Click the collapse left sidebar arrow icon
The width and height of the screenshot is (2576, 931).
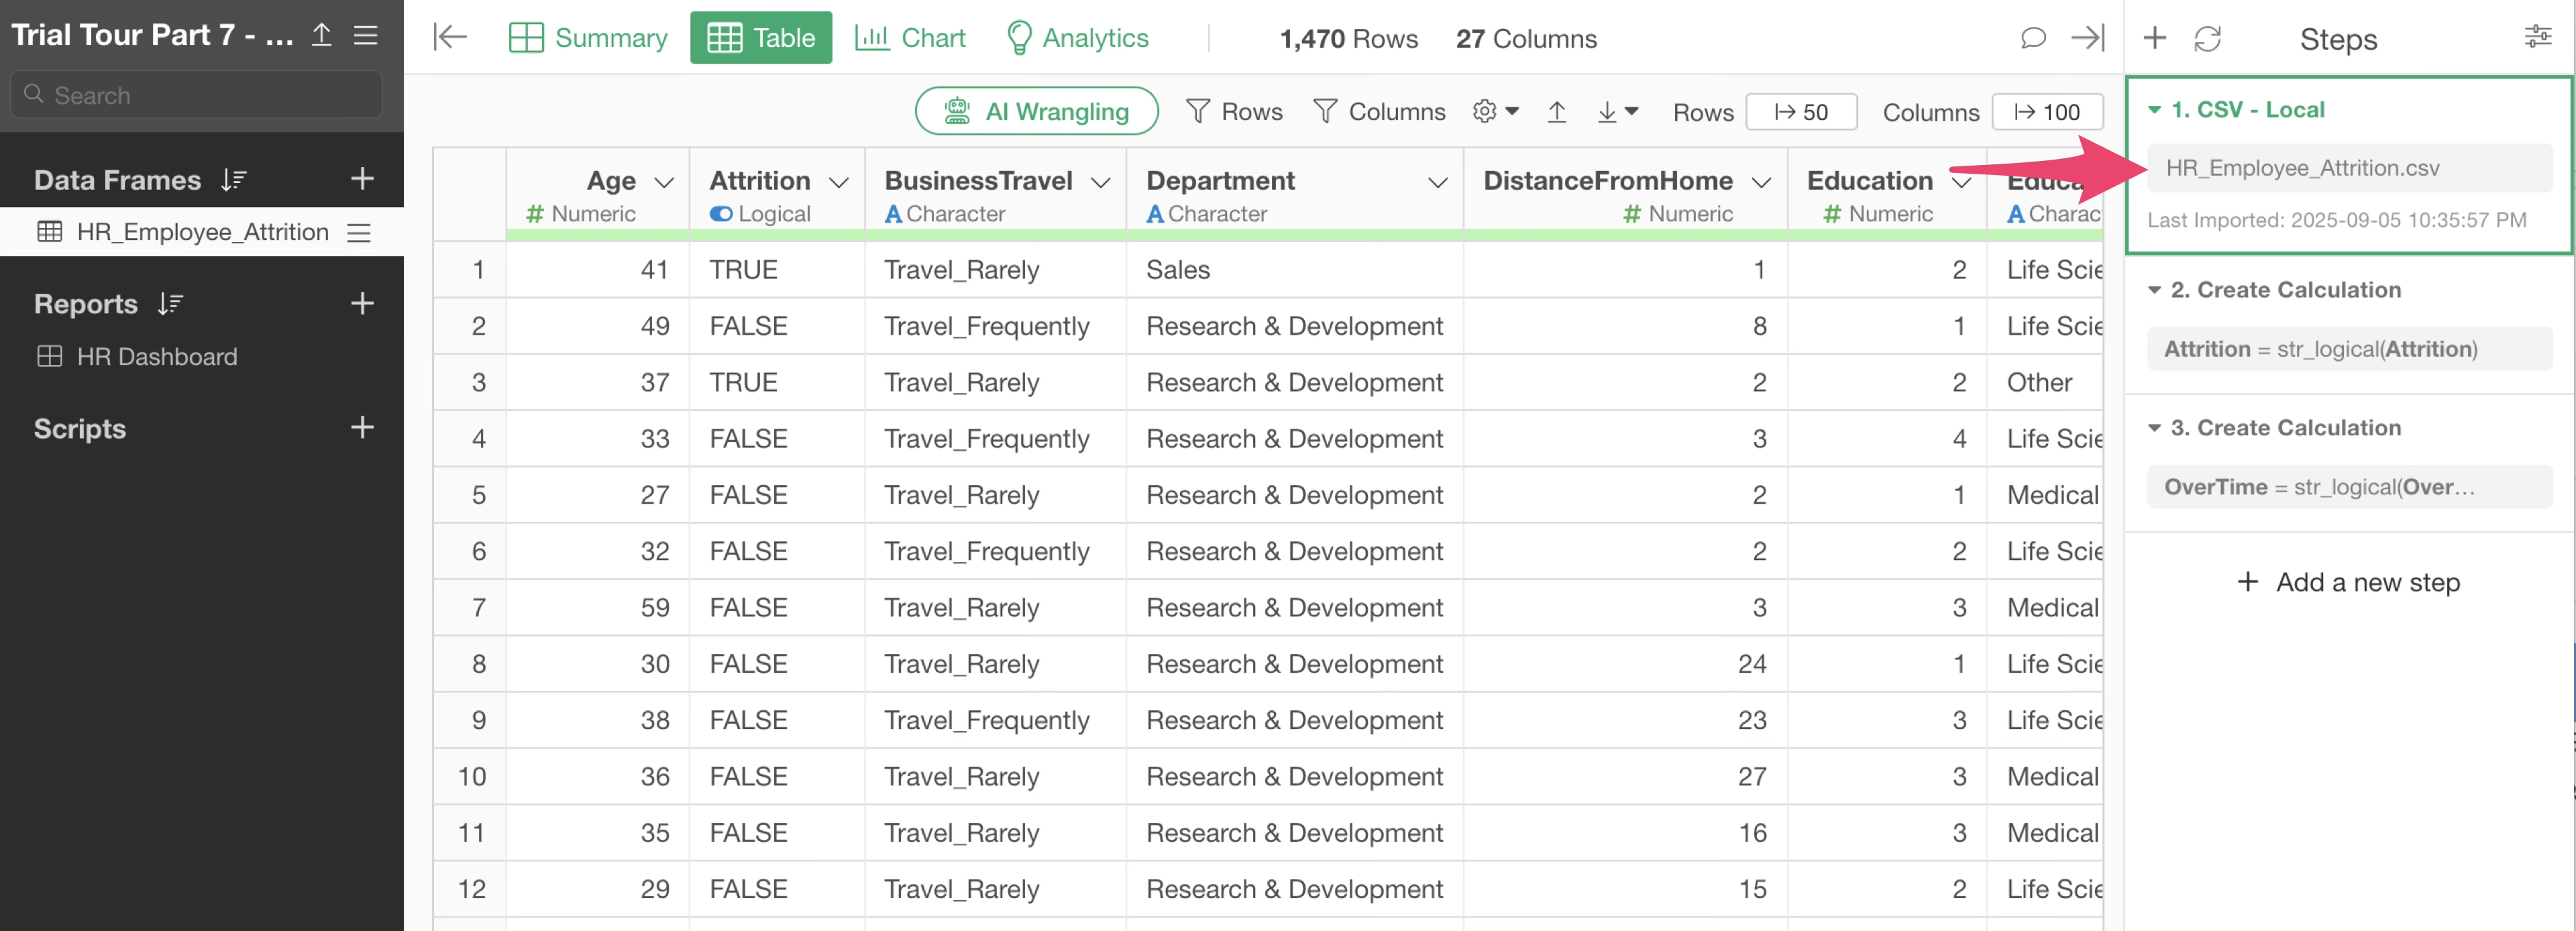pos(450,38)
